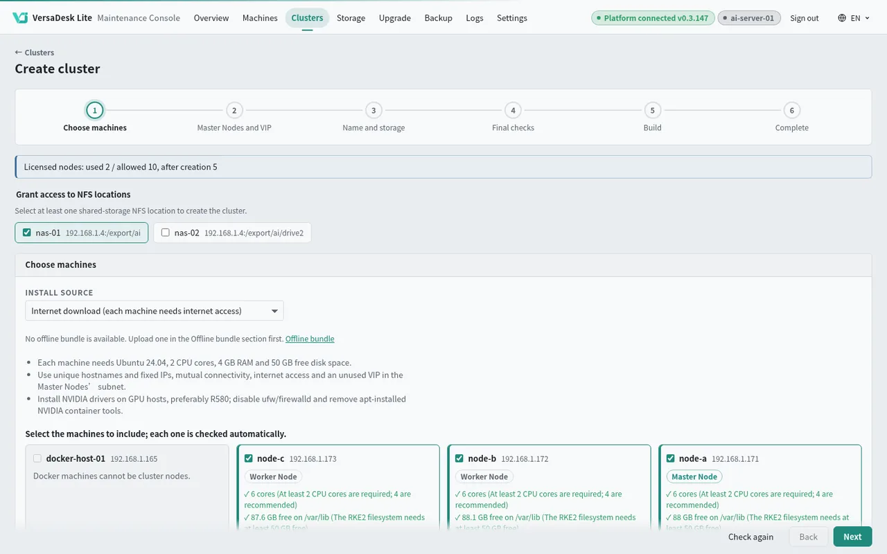
Task: Click the Next button
Action: pyautogui.click(x=852, y=537)
